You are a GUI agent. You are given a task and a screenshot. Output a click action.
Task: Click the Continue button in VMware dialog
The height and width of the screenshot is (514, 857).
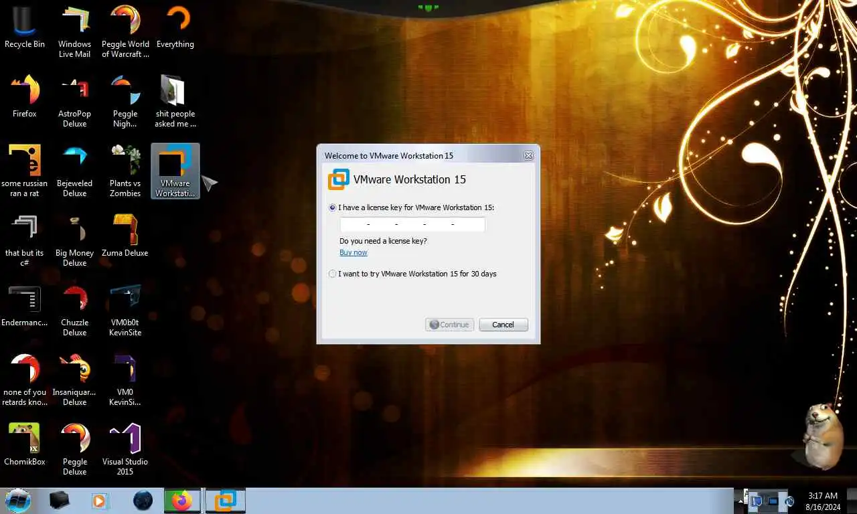pos(449,325)
